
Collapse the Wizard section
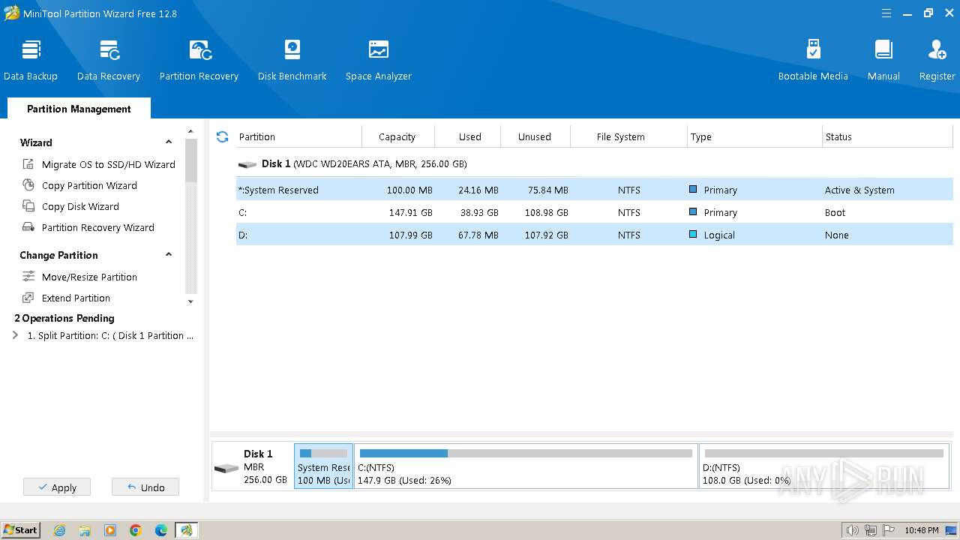point(169,142)
